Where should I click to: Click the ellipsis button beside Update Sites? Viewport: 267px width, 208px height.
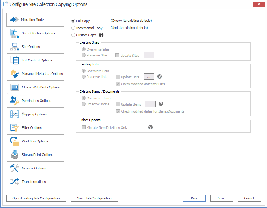coord(149,55)
